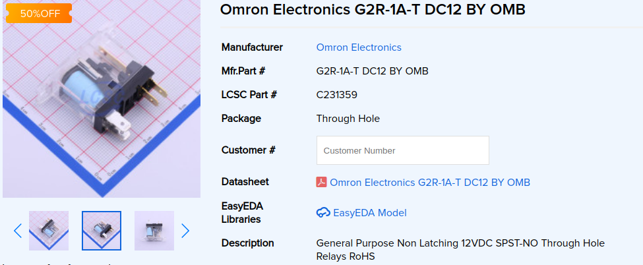The image size is (643, 265).
Task: Show previous product thumbnails with left arrow
Action: (18, 231)
